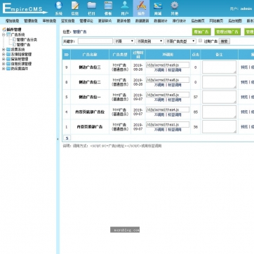
Task: Click the 防采集插件 folder icon
Action: coord(8,69)
